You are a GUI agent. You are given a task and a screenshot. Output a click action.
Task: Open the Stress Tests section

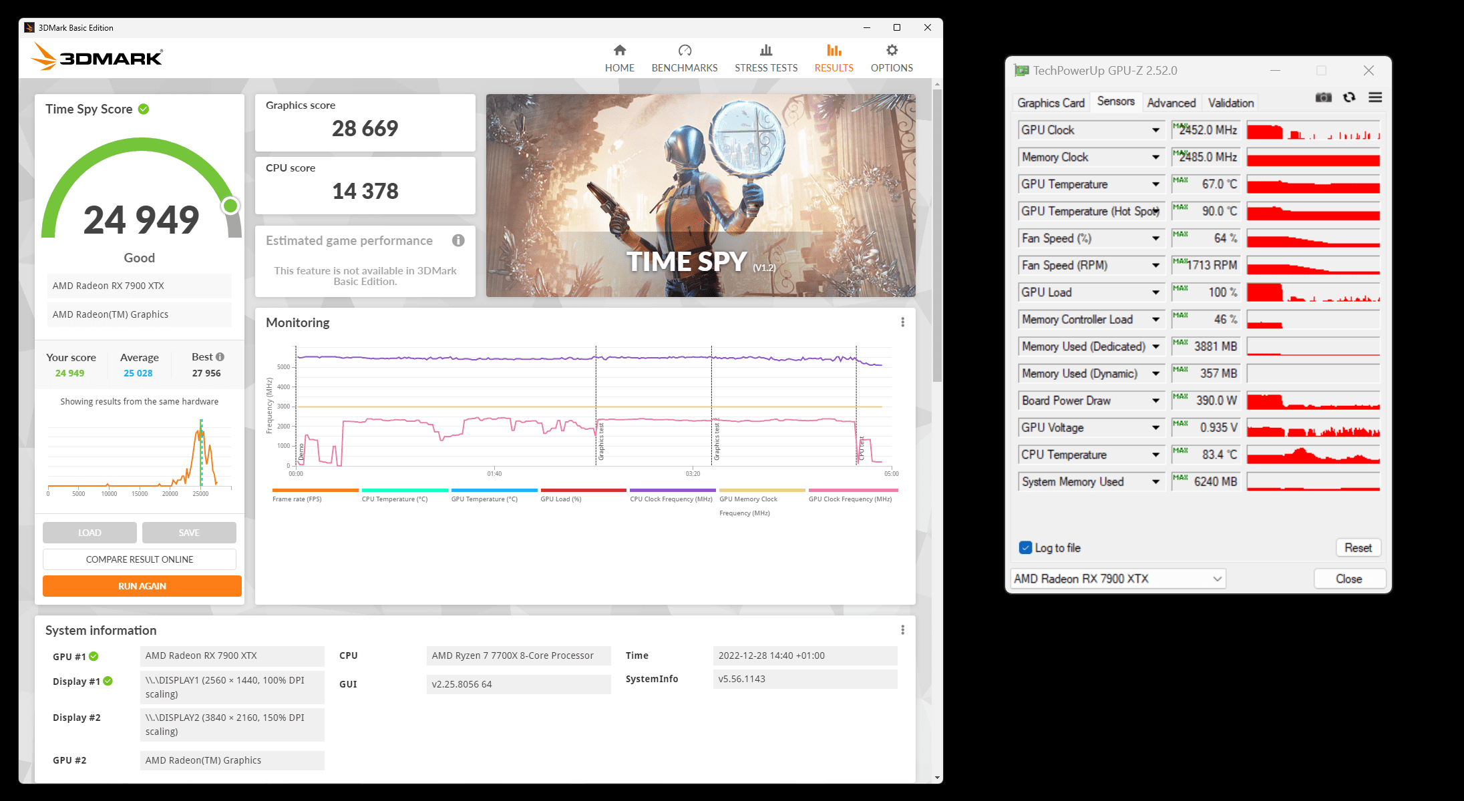tap(766, 58)
